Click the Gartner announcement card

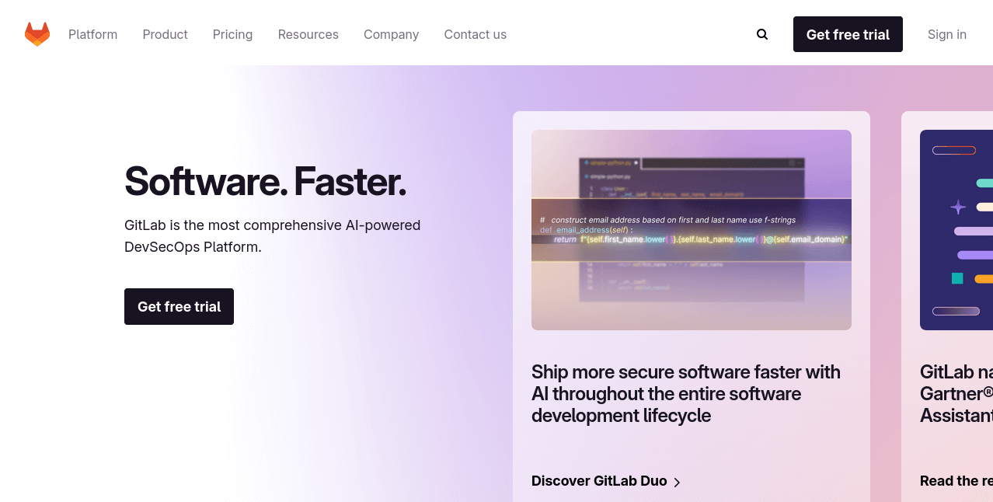coord(956,311)
